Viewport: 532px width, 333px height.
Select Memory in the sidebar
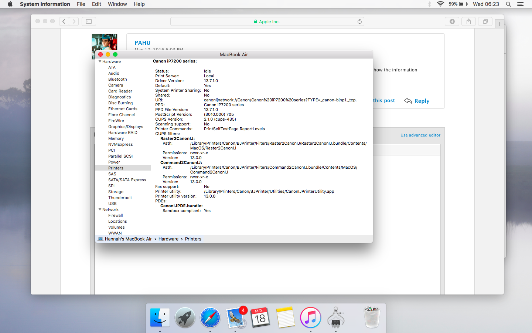tap(116, 138)
